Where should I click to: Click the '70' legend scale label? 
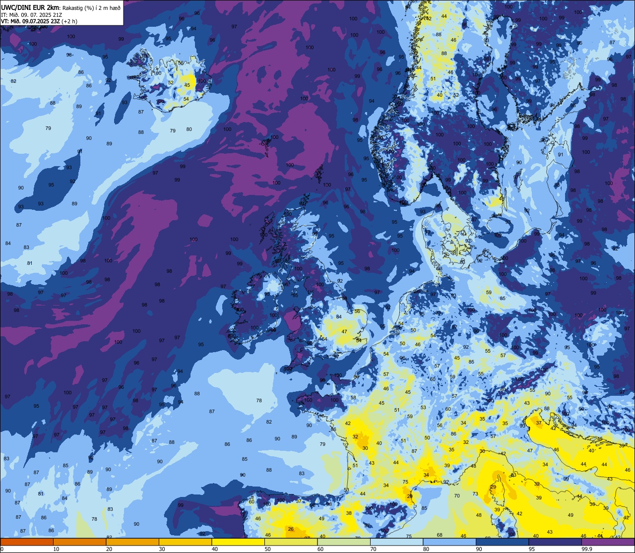pos(373,549)
